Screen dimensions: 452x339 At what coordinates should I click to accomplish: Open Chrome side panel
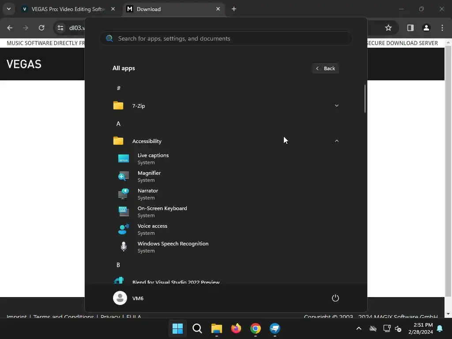(x=410, y=28)
